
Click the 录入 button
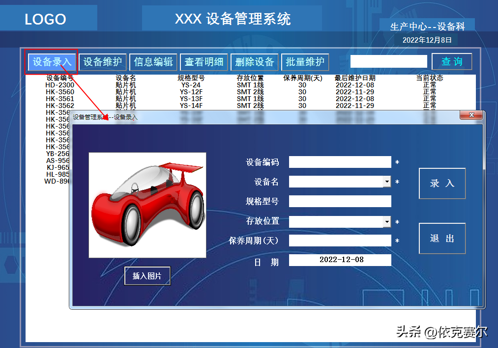click(x=442, y=184)
